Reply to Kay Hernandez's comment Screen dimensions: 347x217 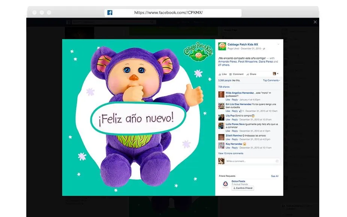tap(235, 148)
